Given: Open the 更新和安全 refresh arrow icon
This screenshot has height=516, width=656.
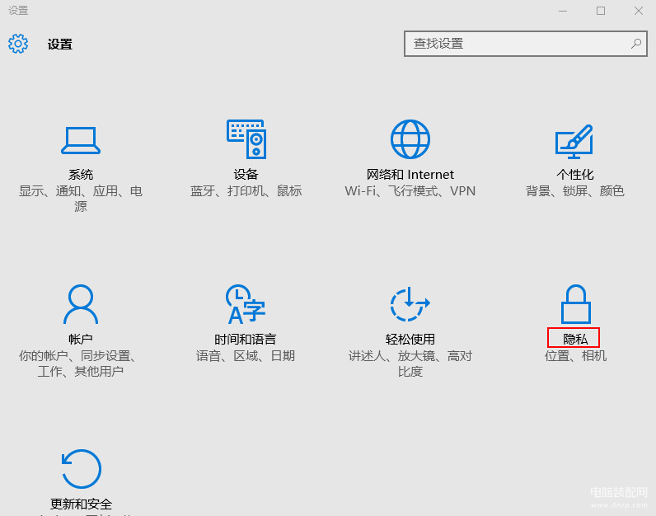Looking at the screenshot, I should pos(81,469).
